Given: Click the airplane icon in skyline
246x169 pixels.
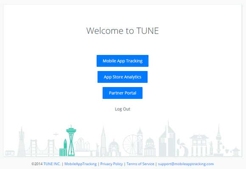Looking at the screenshot, I should [x=56, y=134].
